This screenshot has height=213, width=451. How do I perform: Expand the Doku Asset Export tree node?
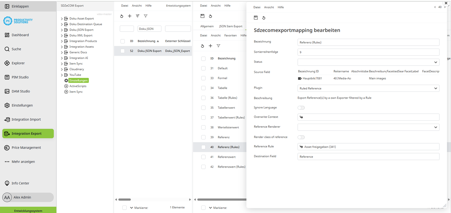[61, 18]
